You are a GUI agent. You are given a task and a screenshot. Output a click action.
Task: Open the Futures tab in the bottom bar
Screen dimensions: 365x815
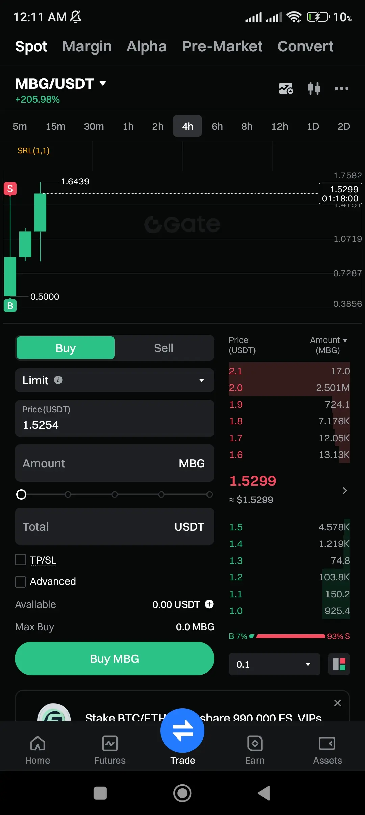[109, 750]
